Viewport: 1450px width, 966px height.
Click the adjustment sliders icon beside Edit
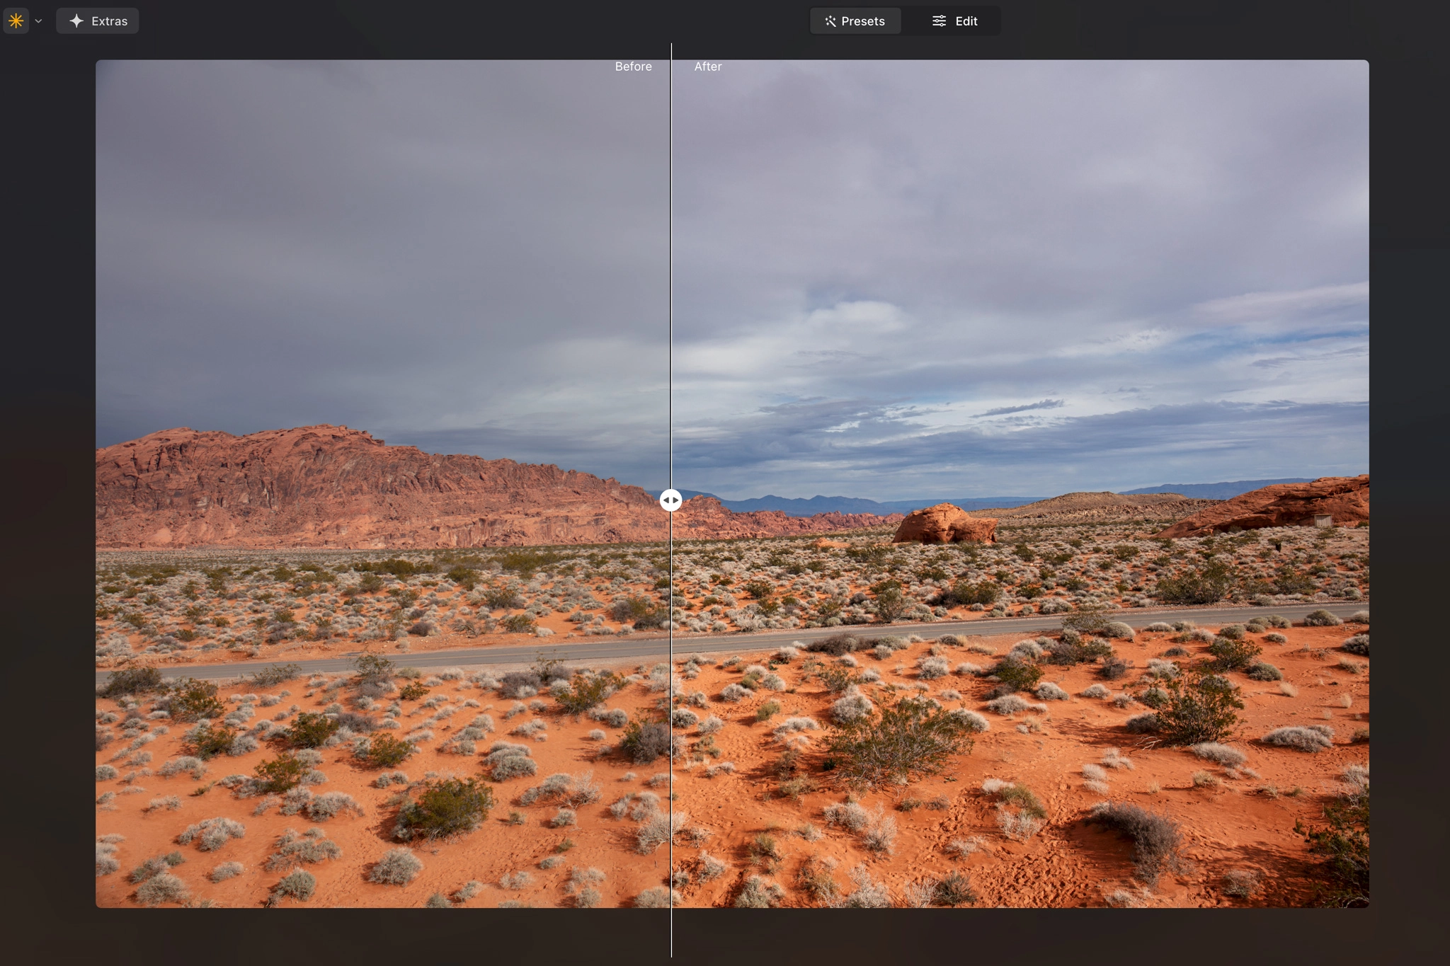(939, 21)
